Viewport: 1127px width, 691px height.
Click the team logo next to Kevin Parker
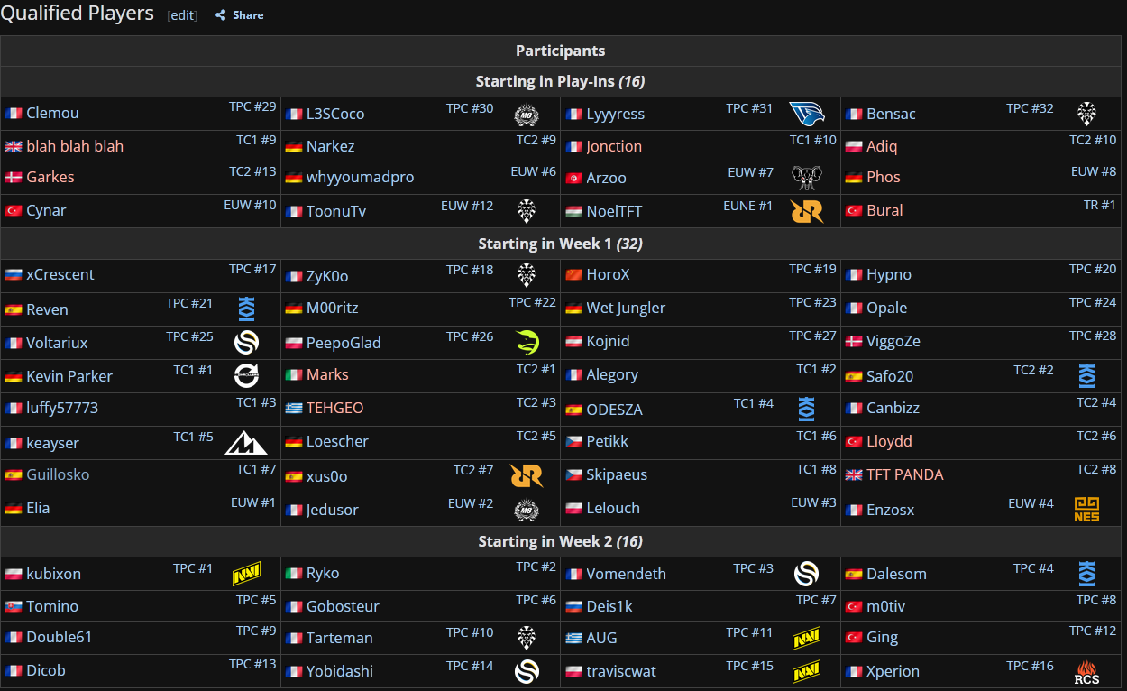click(x=246, y=376)
